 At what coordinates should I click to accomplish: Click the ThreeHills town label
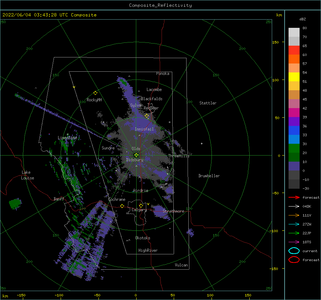tap(179, 156)
